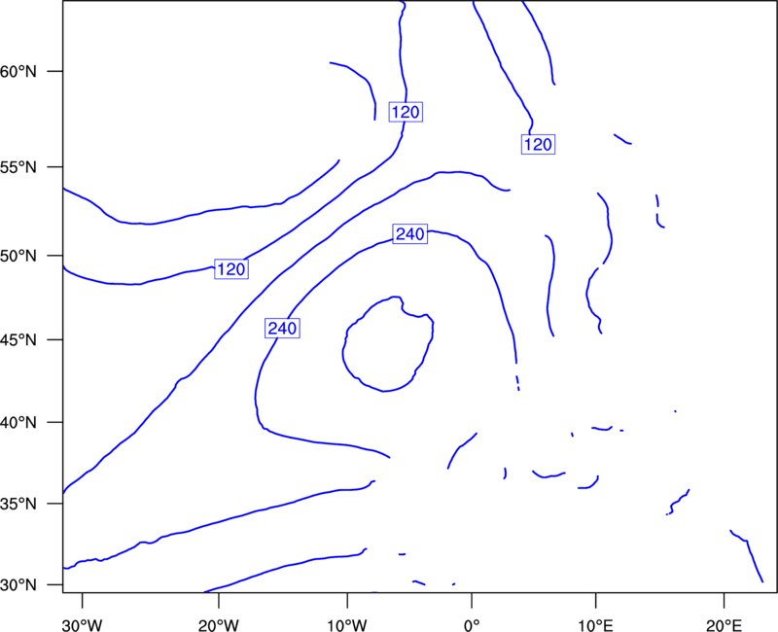Select the 20°E longitude axis label
Screen dimensions: 778x632
click(x=724, y=625)
